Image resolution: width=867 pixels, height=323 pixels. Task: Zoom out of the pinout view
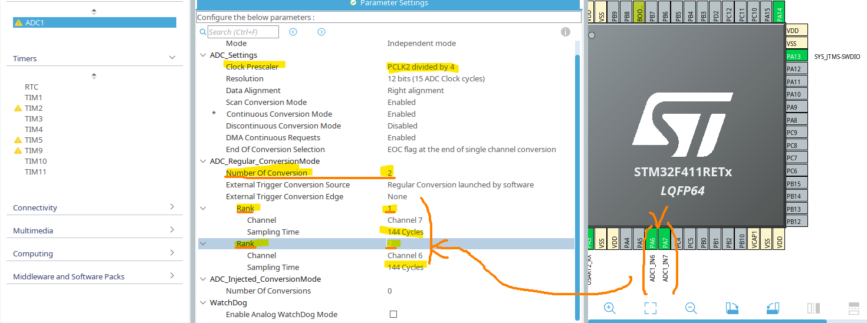click(x=691, y=308)
